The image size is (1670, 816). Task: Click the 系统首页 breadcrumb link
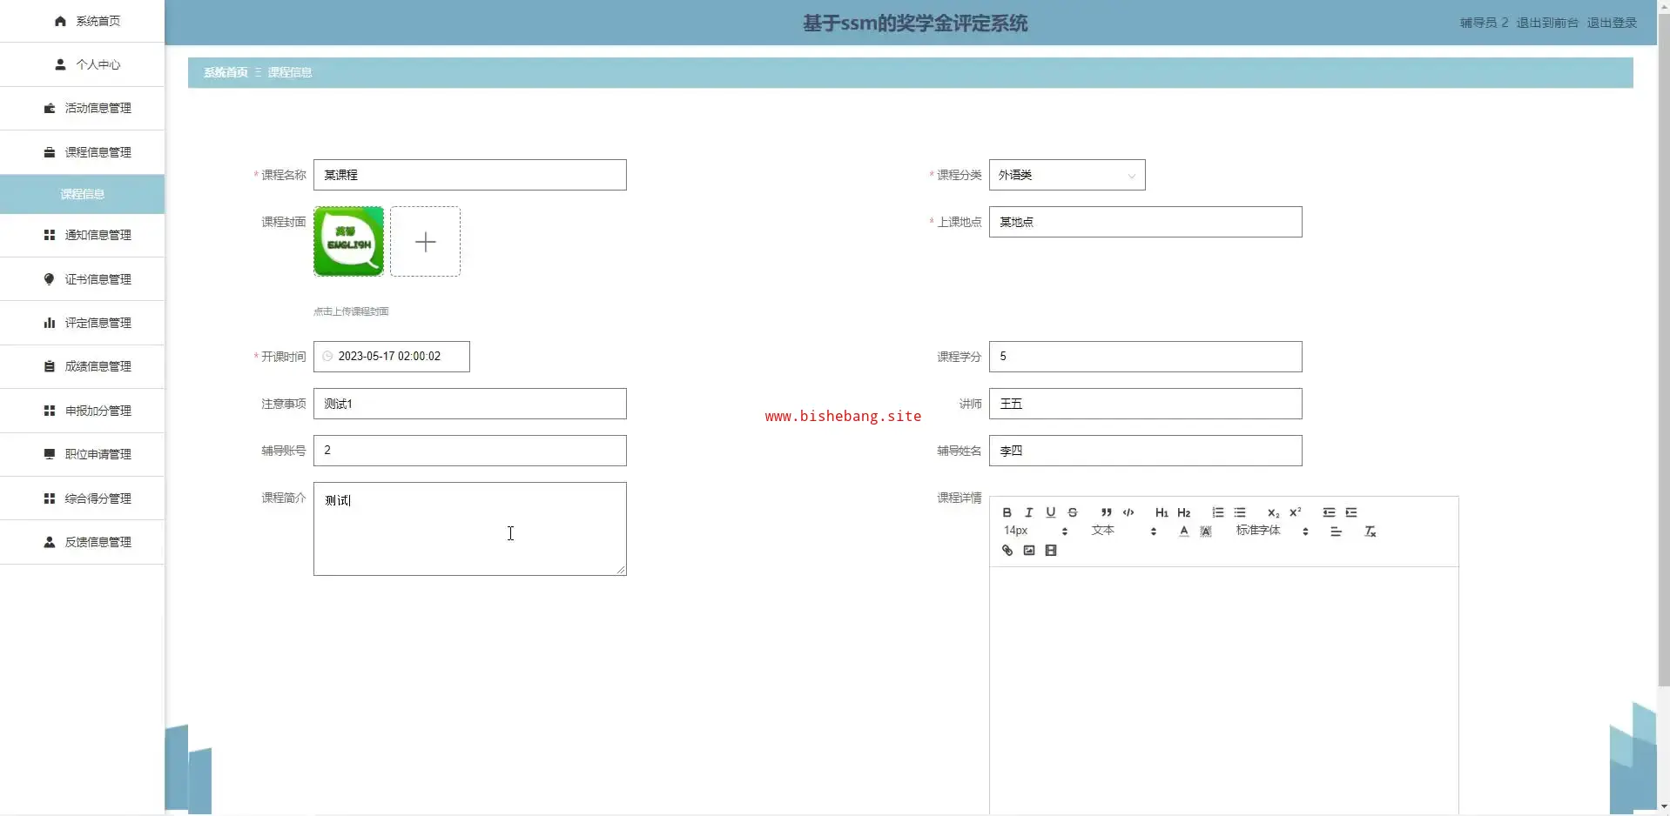pyautogui.click(x=226, y=72)
